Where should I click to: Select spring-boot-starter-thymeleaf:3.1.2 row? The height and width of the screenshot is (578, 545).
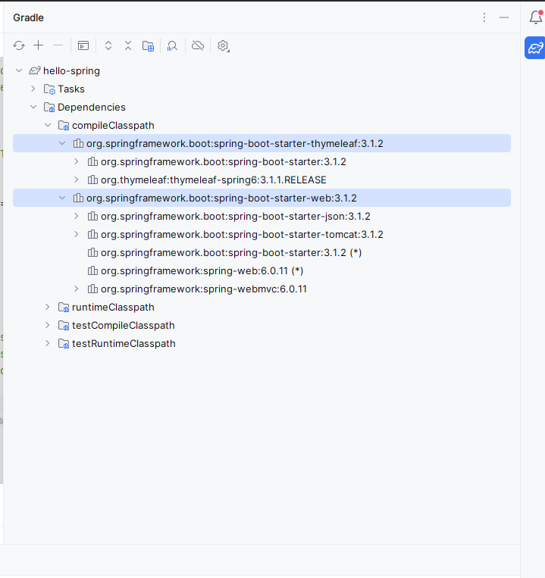[262, 143]
